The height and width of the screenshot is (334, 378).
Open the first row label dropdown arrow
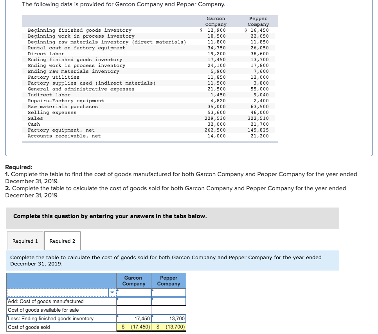click(112, 292)
